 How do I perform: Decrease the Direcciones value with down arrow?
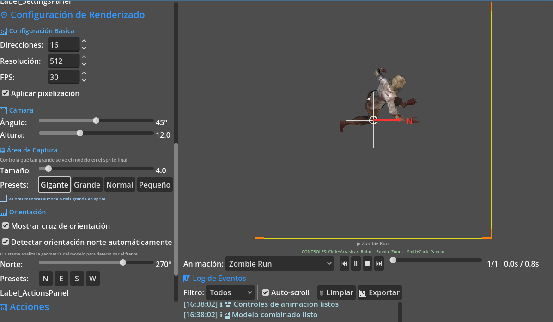(84, 49)
